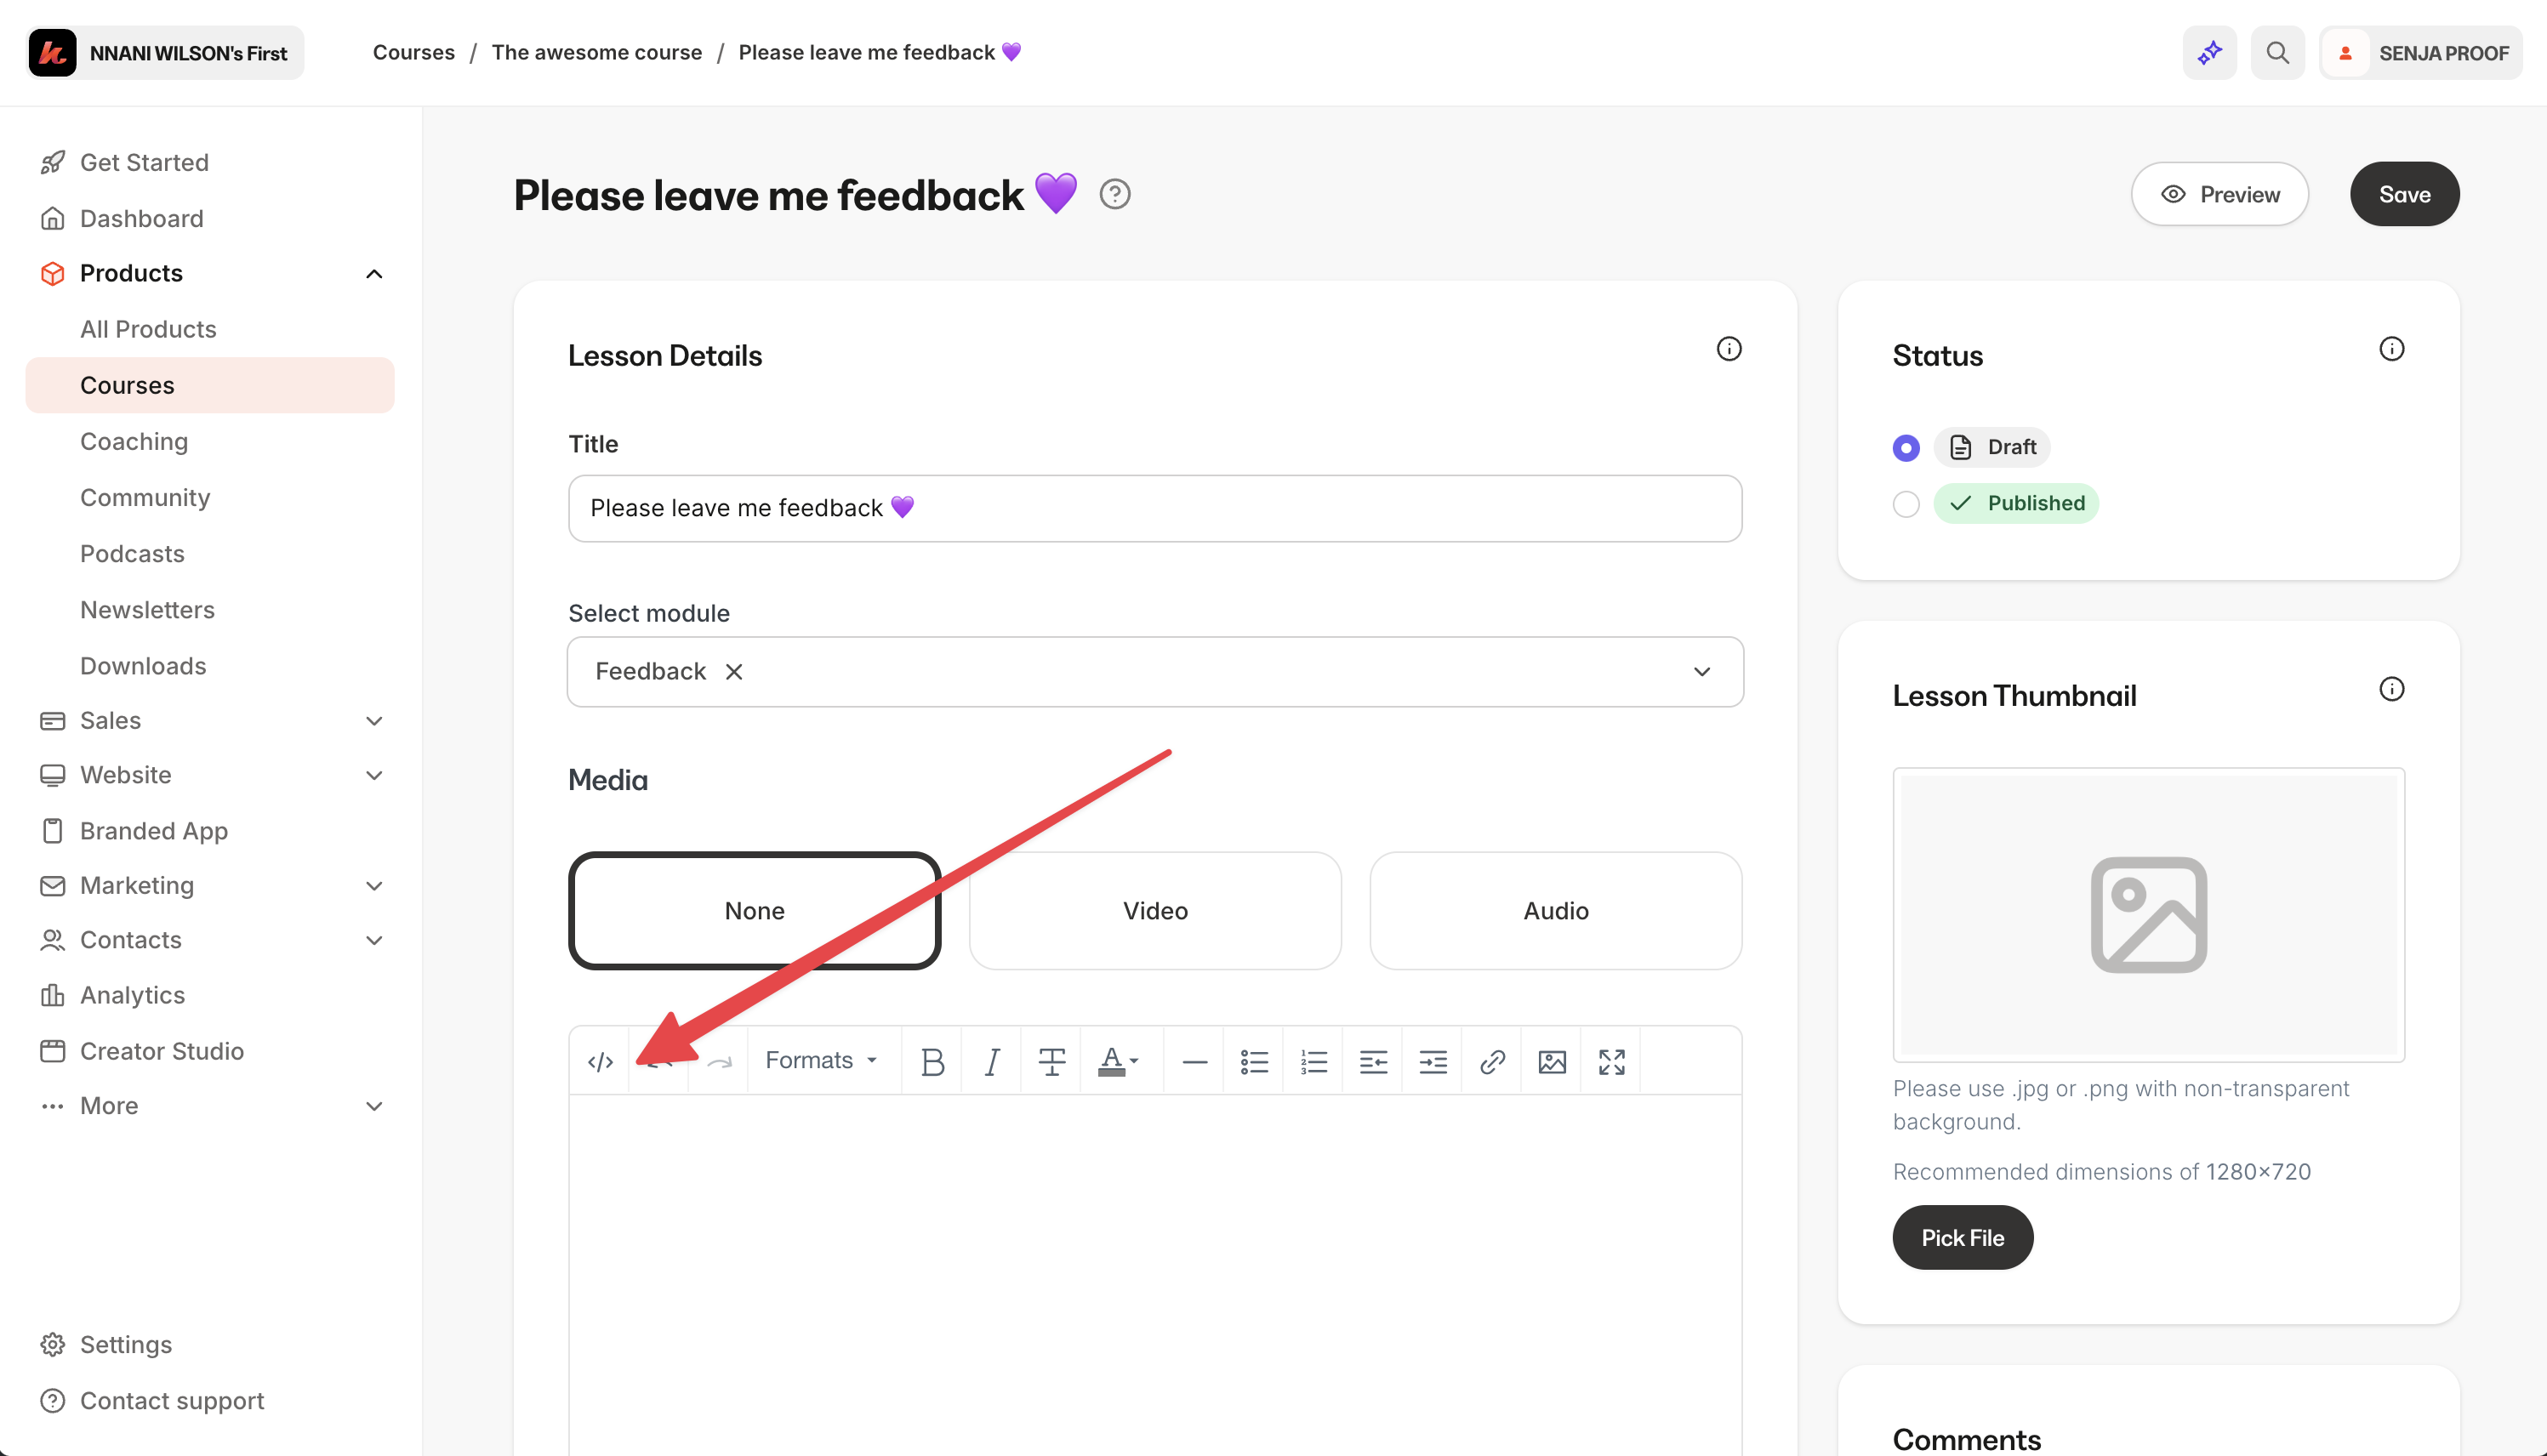Open AI sparkle assistant in header
The height and width of the screenshot is (1456, 2547).
(x=2209, y=52)
